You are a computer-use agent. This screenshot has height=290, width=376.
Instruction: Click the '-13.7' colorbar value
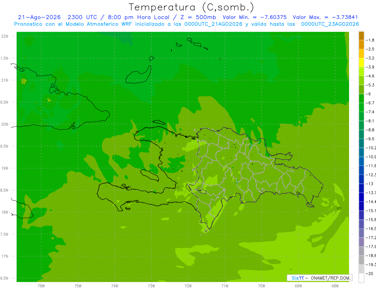click(x=371, y=193)
